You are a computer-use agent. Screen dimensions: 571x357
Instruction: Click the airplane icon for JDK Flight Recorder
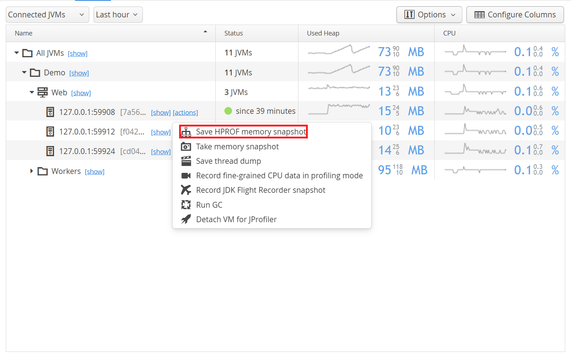[186, 190]
